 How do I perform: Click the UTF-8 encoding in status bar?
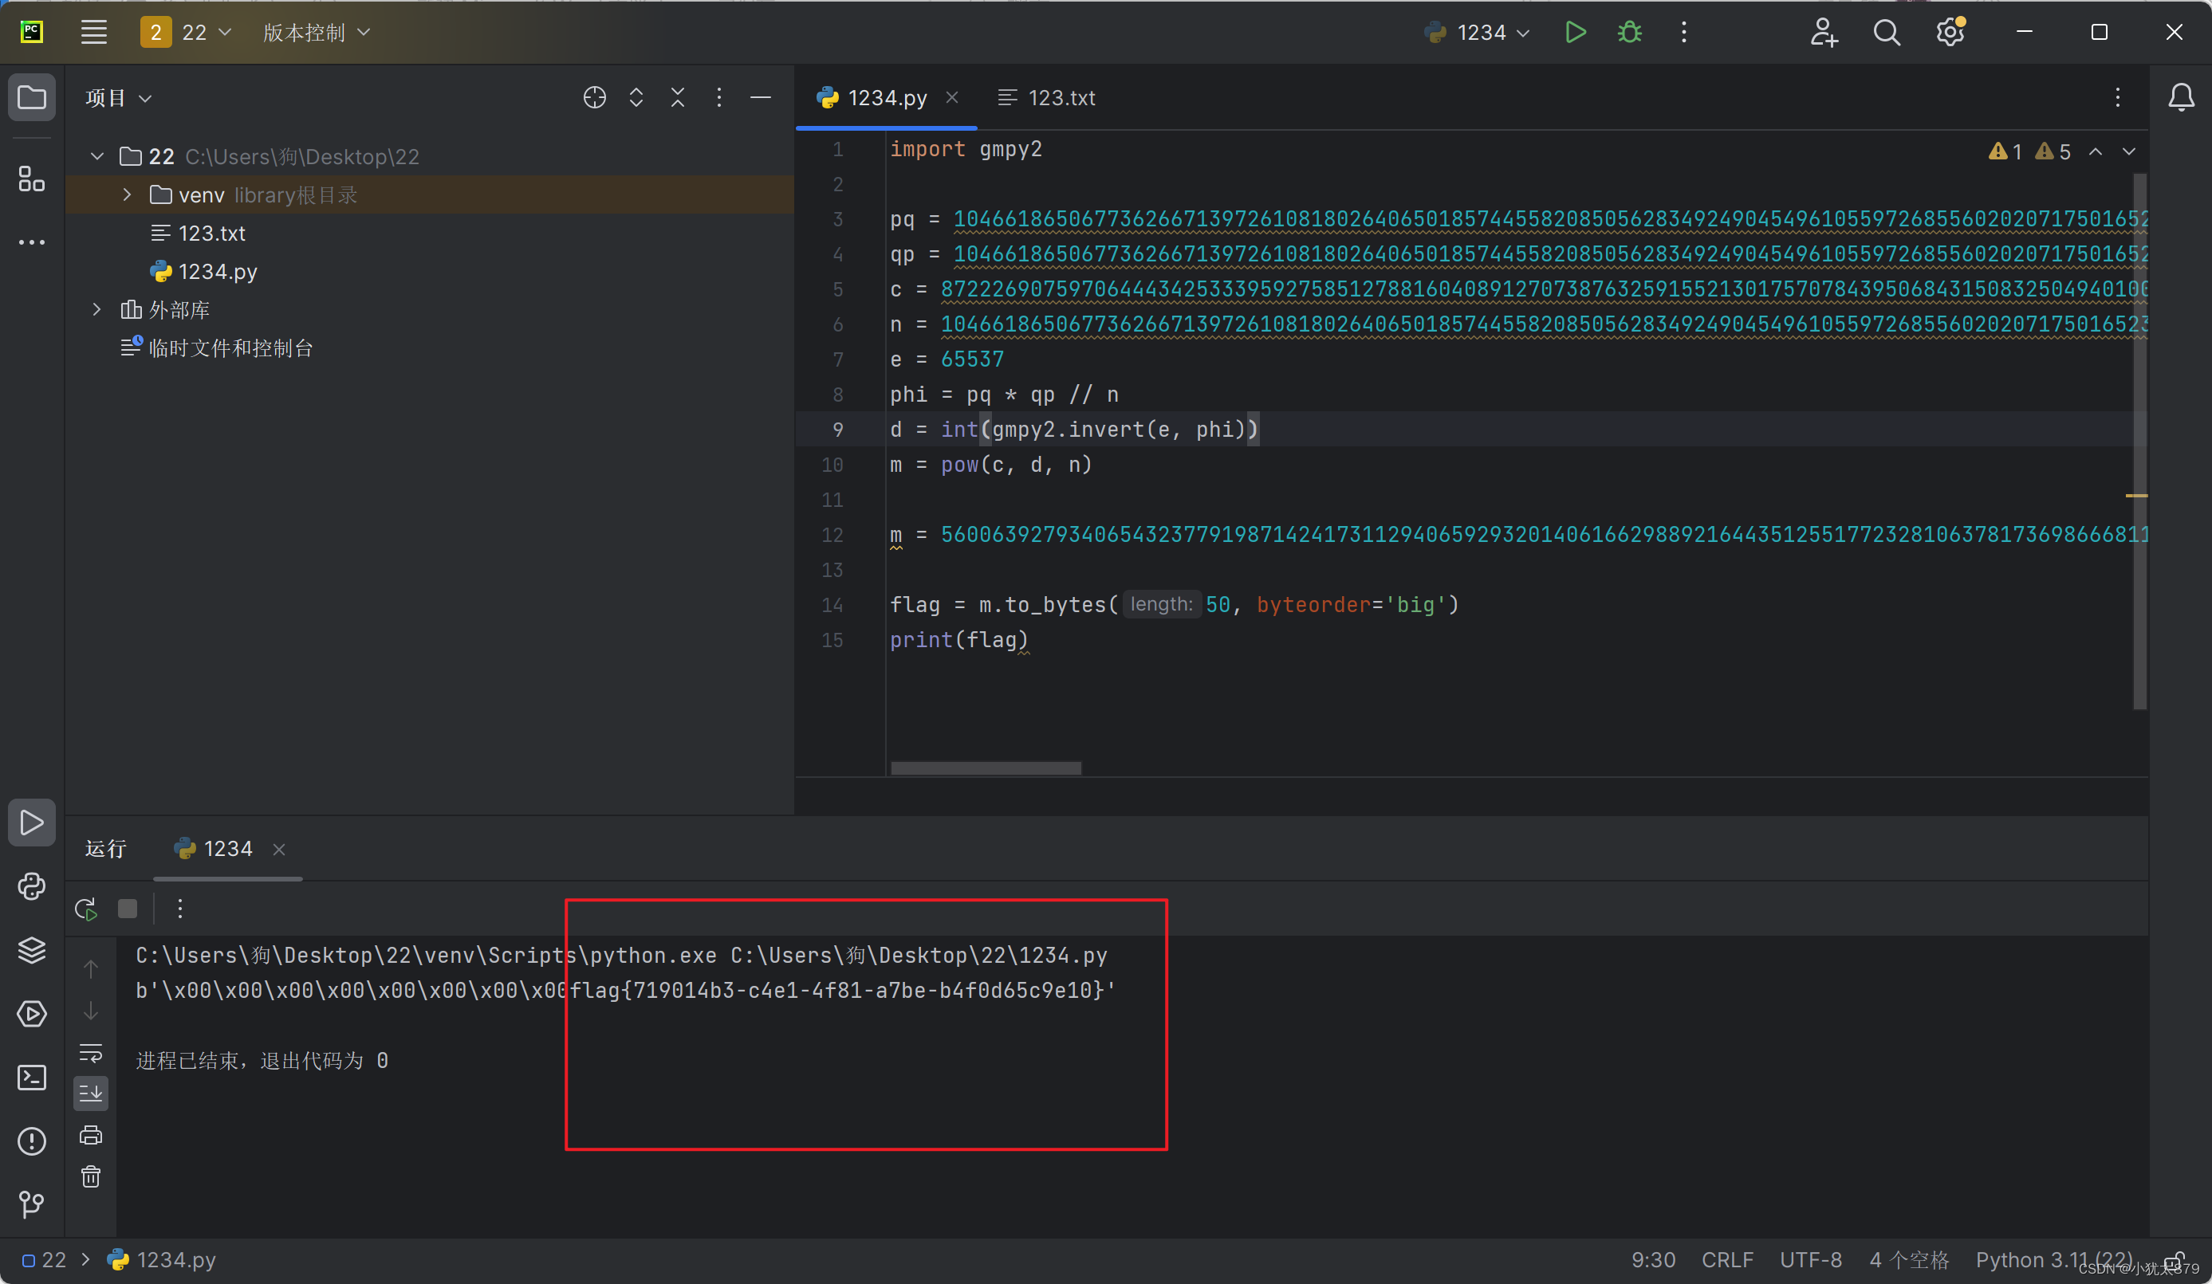pyautogui.click(x=1810, y=1259)
